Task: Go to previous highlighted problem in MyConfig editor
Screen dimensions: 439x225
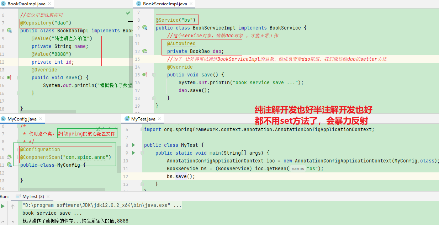Action: pos(110,129)
